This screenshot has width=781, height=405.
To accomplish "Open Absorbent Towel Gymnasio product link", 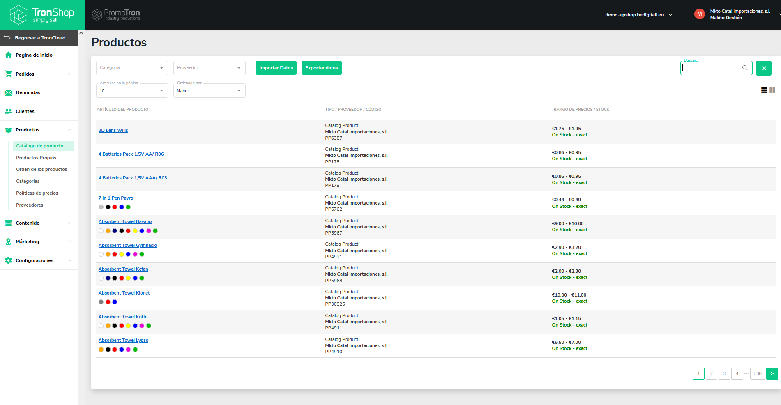I will pos(128,245).
